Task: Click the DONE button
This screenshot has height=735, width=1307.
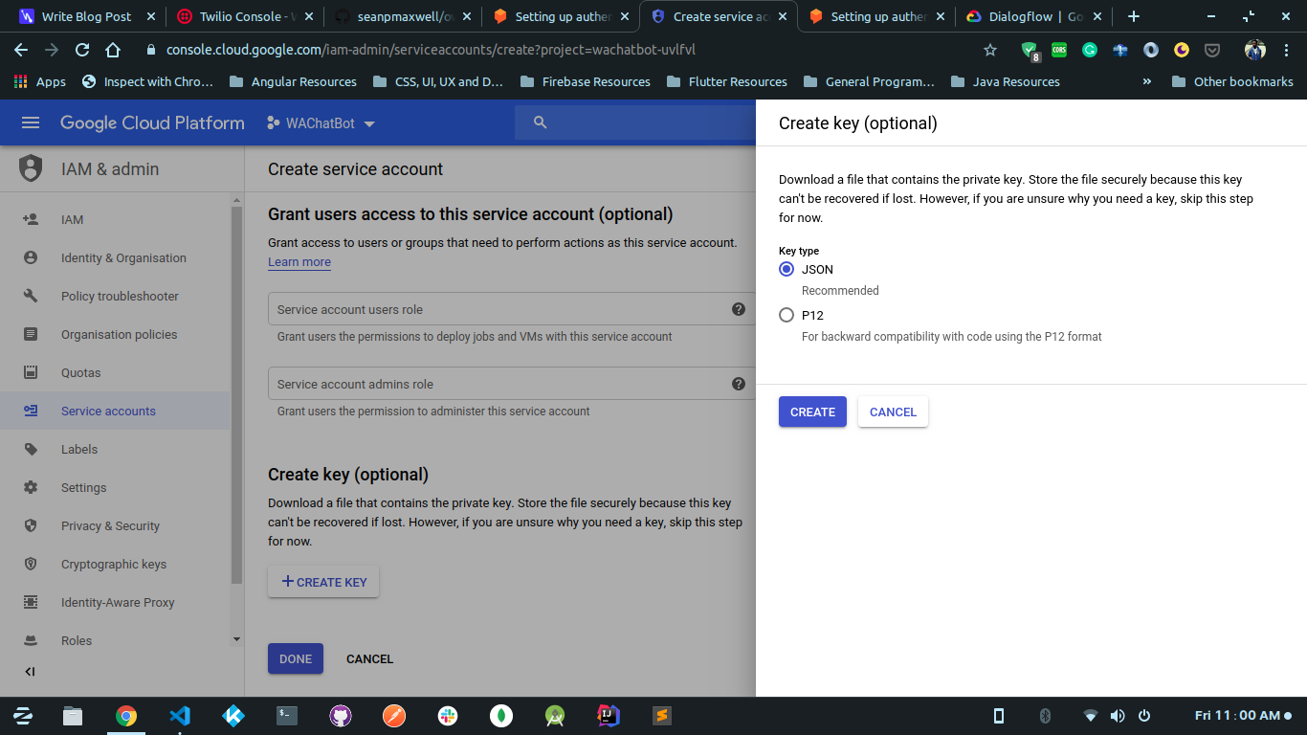Action: (x=296, y=658)
